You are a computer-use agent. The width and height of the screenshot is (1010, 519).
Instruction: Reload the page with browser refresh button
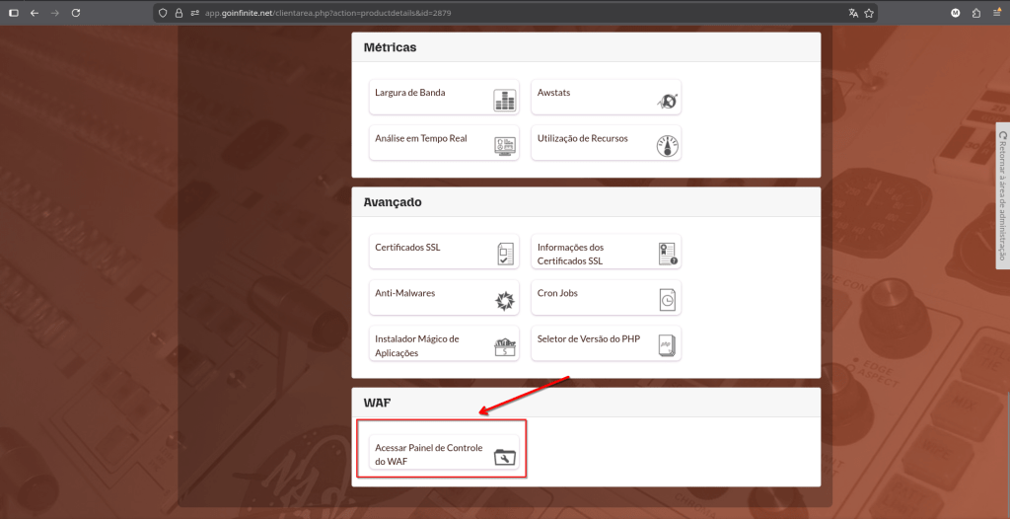[x=76, y=13]
